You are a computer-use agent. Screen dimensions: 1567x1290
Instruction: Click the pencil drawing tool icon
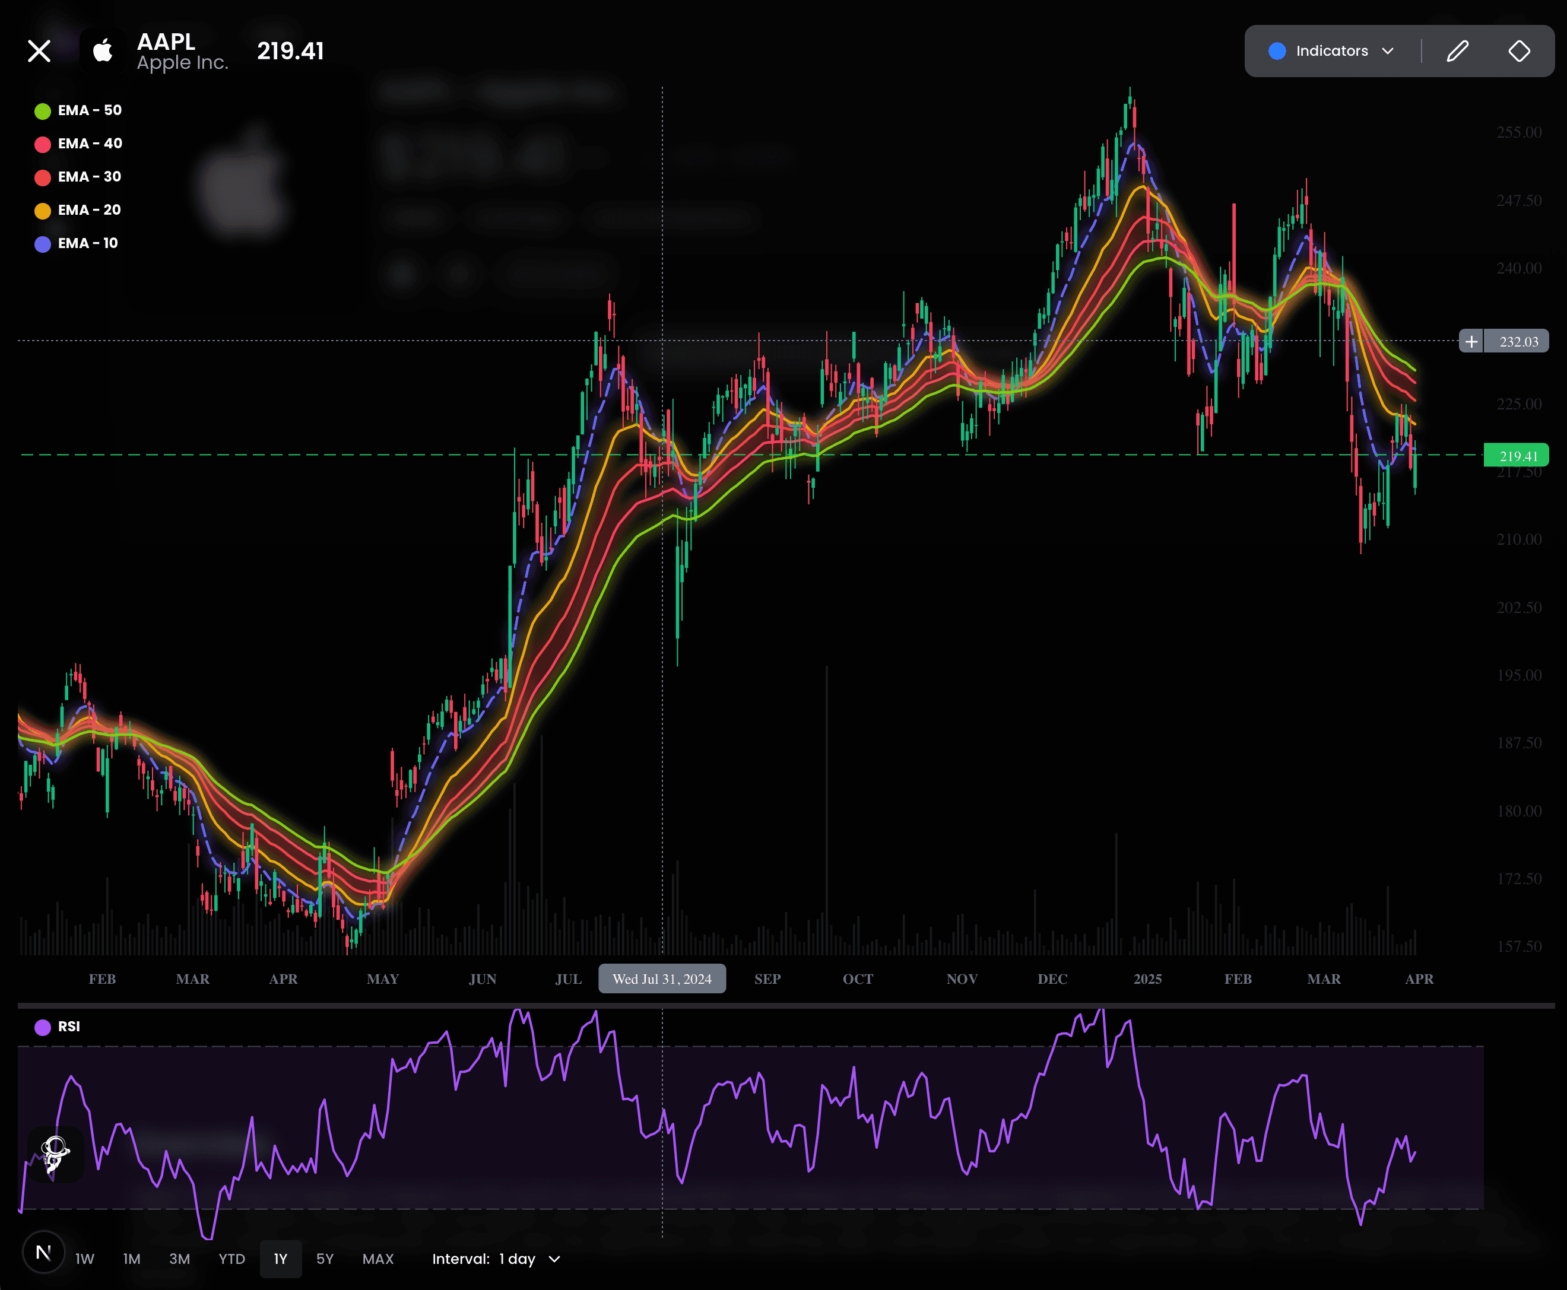point(1458,51)
